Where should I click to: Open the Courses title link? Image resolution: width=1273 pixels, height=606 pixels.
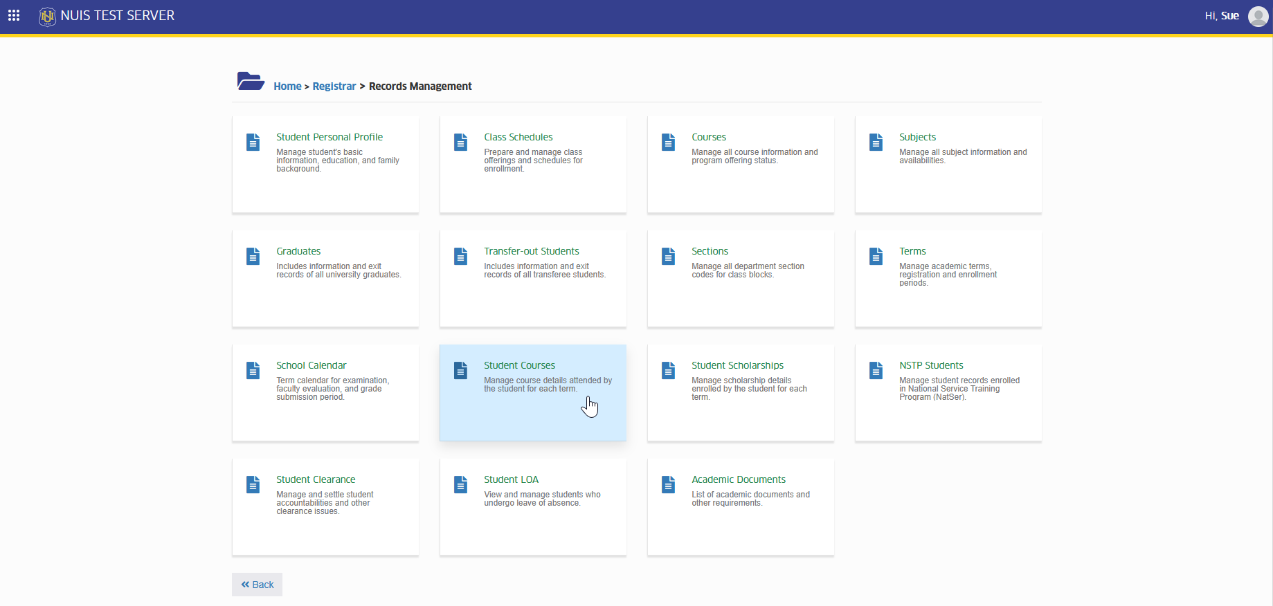(709, 137)
